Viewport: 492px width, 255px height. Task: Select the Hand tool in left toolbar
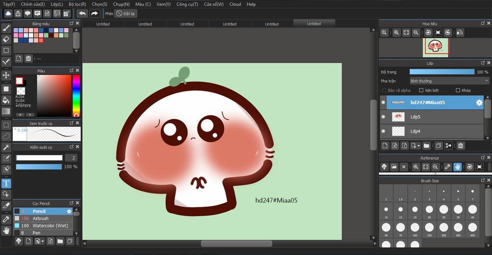6,231
